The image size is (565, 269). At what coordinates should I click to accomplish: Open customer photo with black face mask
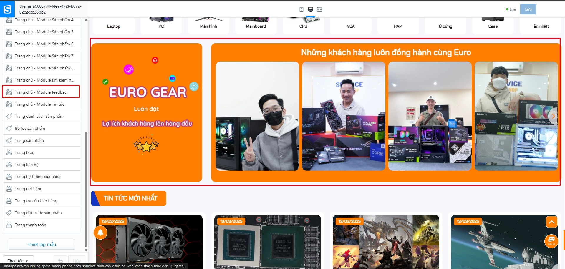click(x=257, y=116)
